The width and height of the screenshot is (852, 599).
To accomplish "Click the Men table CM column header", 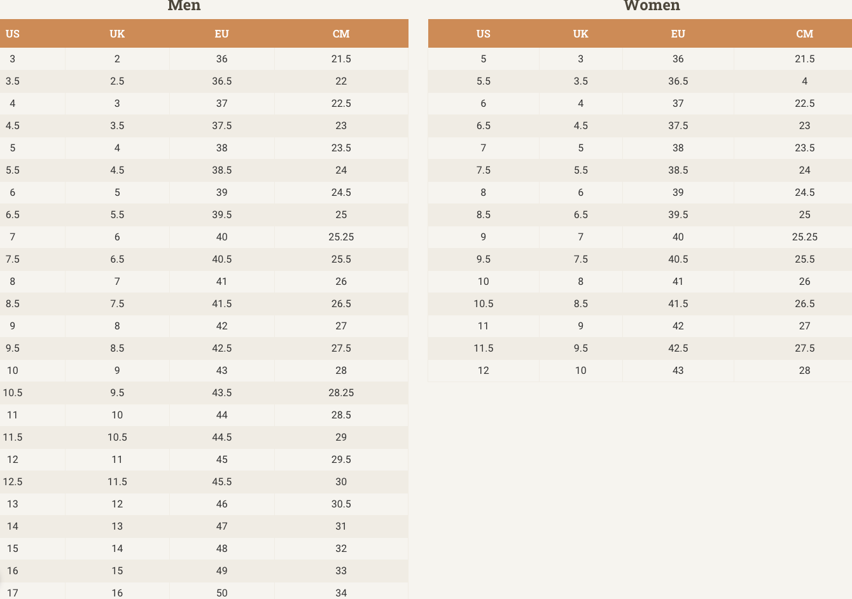I will point(341,34).
